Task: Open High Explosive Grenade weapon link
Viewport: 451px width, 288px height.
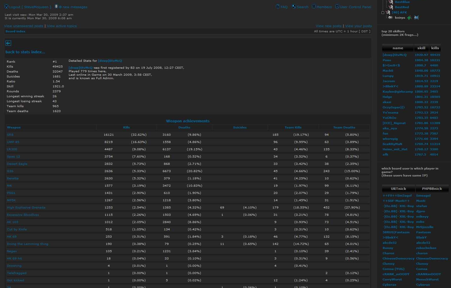Action: 26,208
